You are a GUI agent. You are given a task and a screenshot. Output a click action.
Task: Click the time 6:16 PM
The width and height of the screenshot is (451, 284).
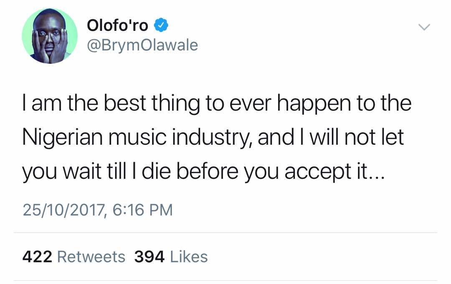click(x=141, y=210)
